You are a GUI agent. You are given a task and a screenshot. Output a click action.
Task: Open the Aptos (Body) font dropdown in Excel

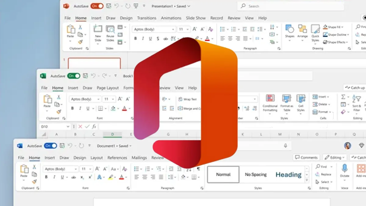[x=98, y=99]
